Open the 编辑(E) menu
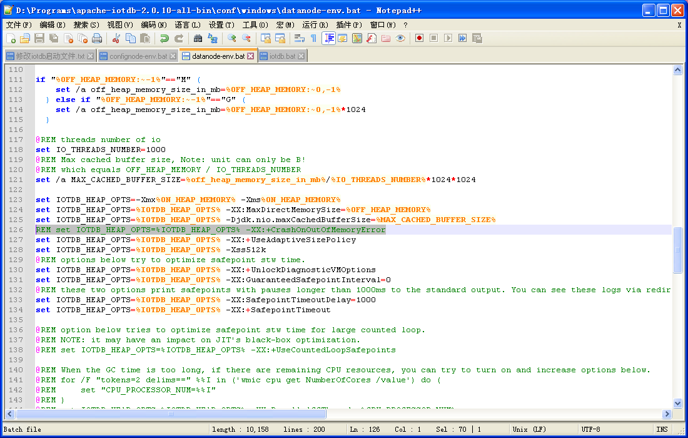The width and height of the screenshot is (688, 438). (52, 25)
